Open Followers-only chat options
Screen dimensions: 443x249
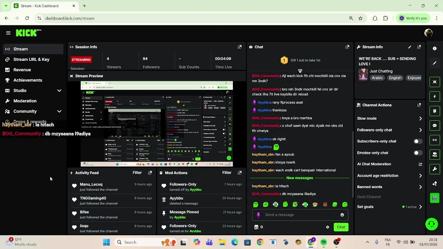click(390, 130)
